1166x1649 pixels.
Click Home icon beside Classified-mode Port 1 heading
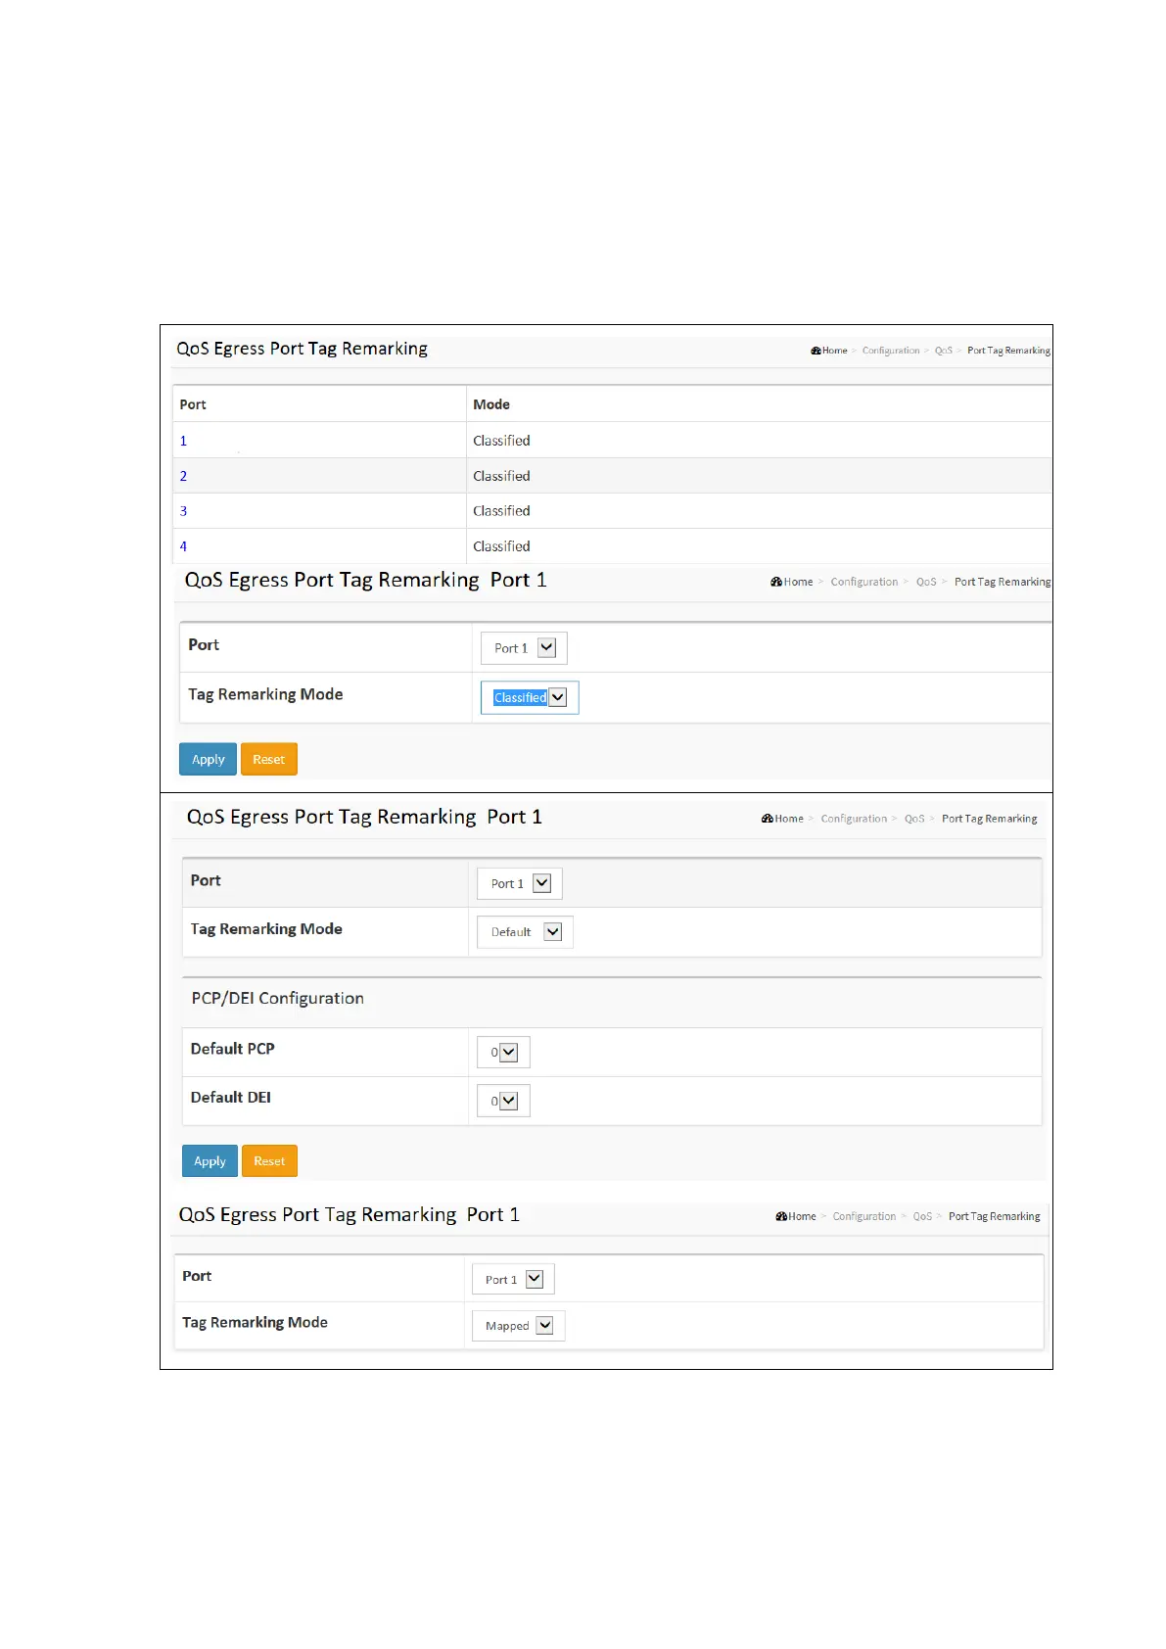[776, 582]
